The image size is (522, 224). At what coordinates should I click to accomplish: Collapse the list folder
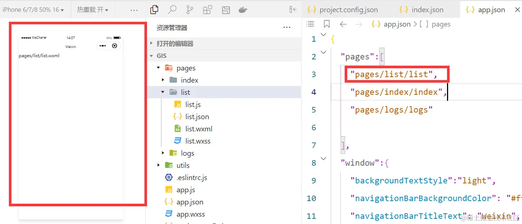pyautogui.click(x=163, y=92)
